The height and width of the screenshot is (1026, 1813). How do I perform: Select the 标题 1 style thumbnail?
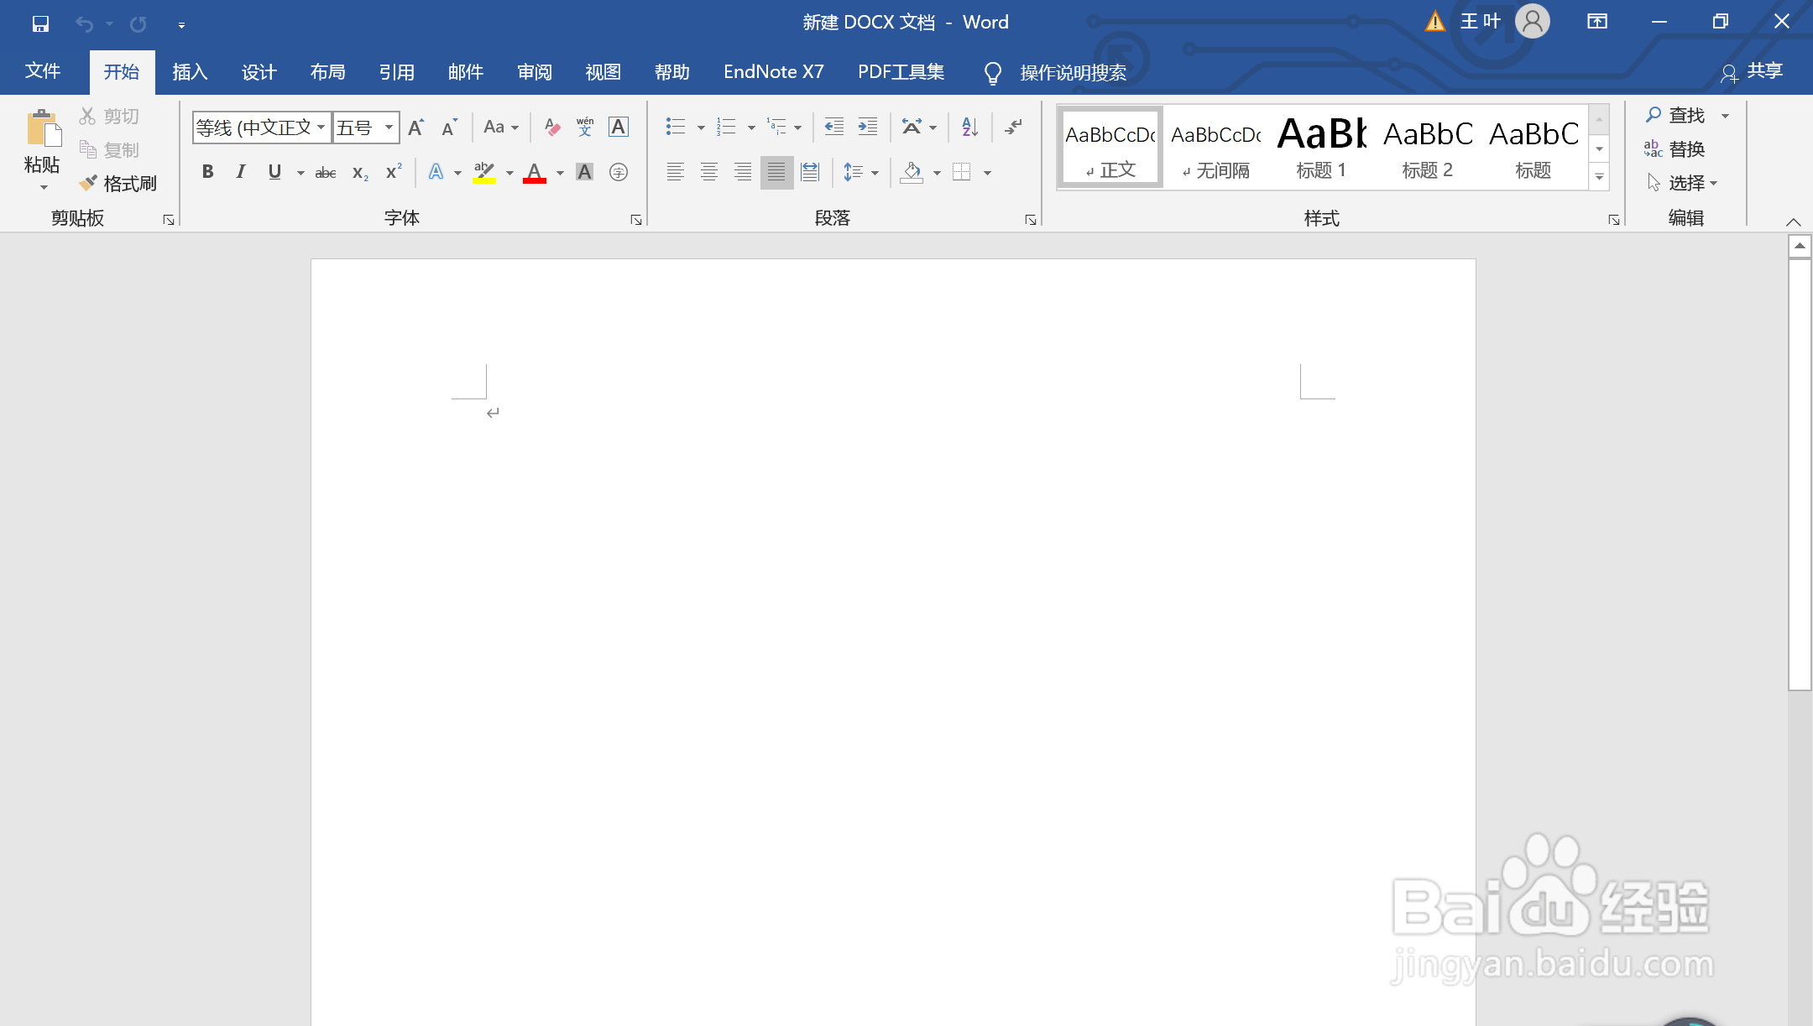[x=1321, y=148]
